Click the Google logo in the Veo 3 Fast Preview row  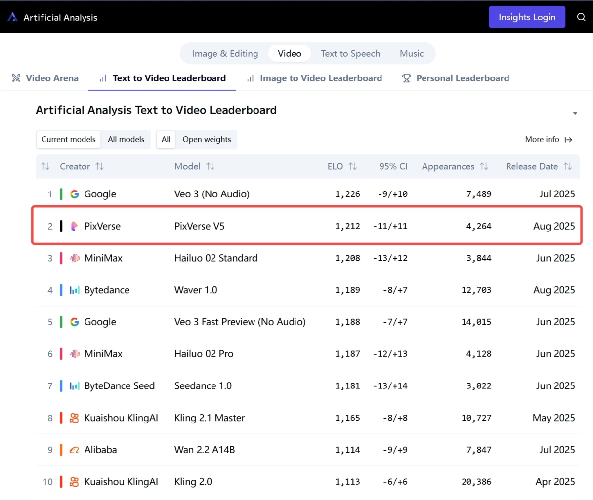pos(75,322)
